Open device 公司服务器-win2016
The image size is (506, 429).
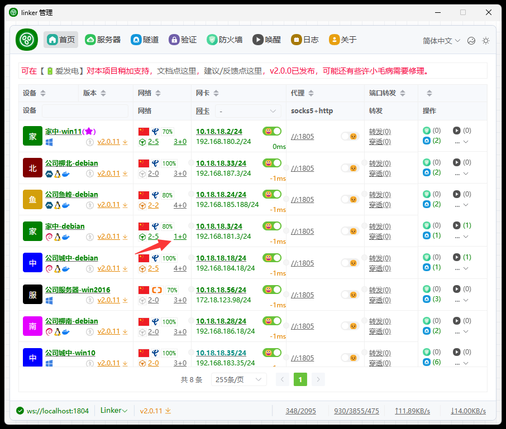(x=78, y=290)
